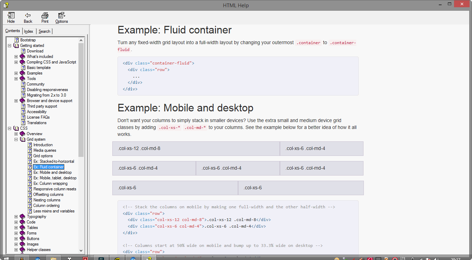Expand the Typography node
The width and height of the screenshot is (472, 260).
[16, 217]
